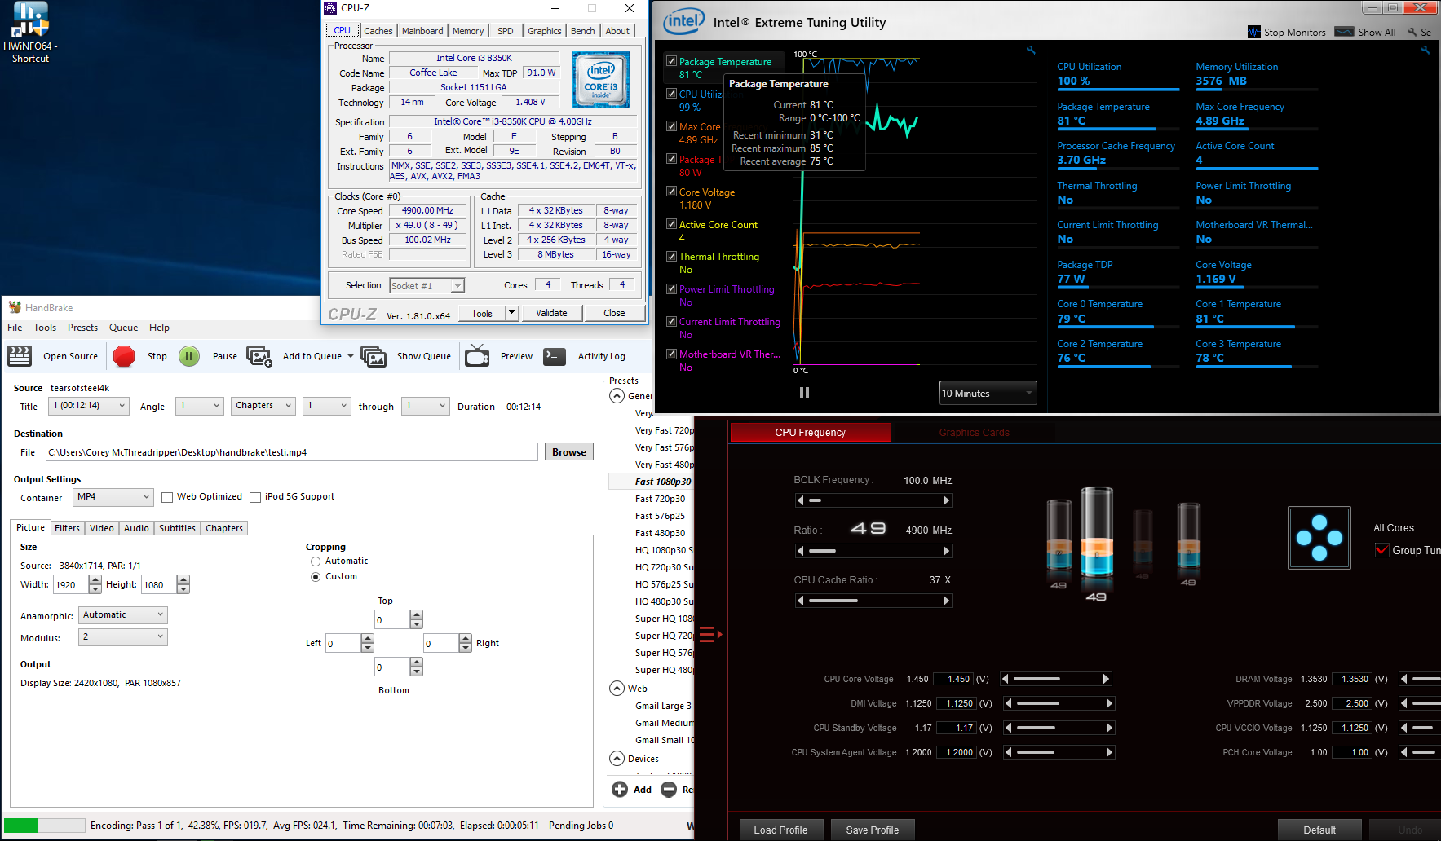Viewport: 1441px width, 841px height.
Task: Click the DRAM Voltage slider track
Action: click(1426, 679)
